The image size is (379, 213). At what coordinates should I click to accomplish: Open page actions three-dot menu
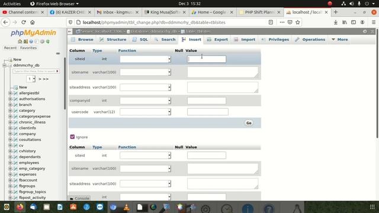pos(282,22)
